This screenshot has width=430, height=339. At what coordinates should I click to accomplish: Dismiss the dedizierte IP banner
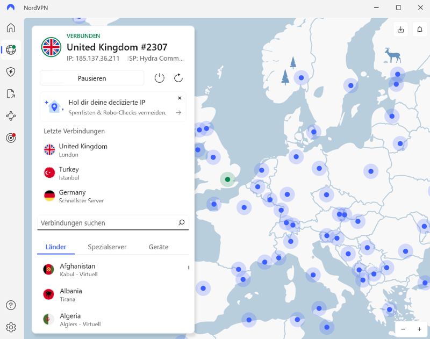point(180,98)
